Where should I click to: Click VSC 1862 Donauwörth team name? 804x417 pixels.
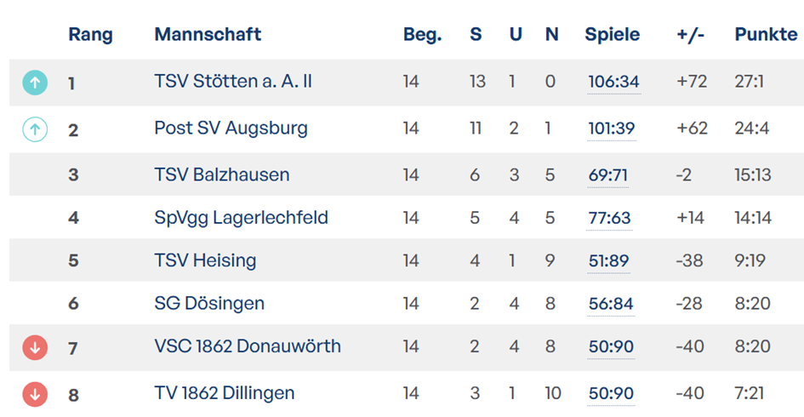tap(248, 346)
